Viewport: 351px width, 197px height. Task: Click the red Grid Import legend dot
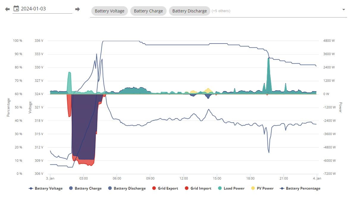[x=187, y=188]
